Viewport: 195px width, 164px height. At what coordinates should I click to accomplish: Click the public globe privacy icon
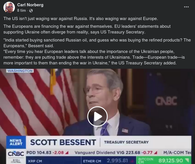coord(31,11)
